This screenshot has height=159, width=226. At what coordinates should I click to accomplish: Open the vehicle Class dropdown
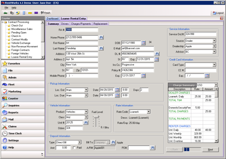pos(86,117)
